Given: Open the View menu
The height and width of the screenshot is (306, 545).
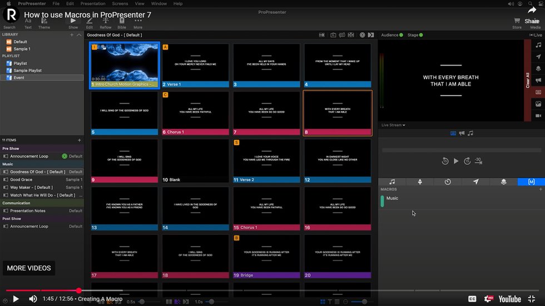Looking at the screenshot, I should [140, 3].
